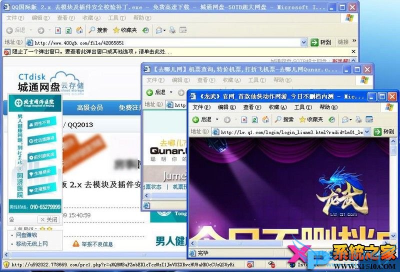The width and height of the screenshot is (400, 272).
Task: Open 收藏夹 favorites in 龙武 window
Action: (x=311, y=119)
